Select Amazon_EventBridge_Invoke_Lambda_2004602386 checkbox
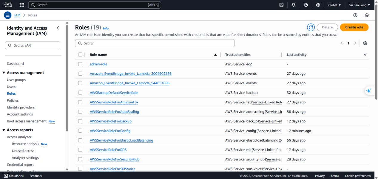This screenshot has height=179, width=378. pyautogui.click(x=80, y=74)
